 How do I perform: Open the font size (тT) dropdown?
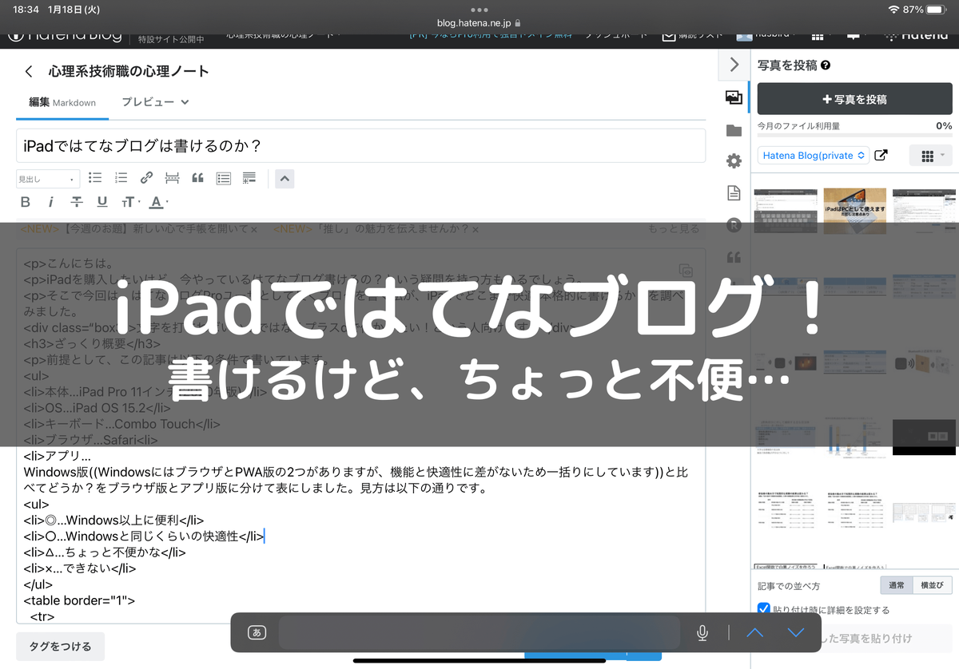point(130,202)
